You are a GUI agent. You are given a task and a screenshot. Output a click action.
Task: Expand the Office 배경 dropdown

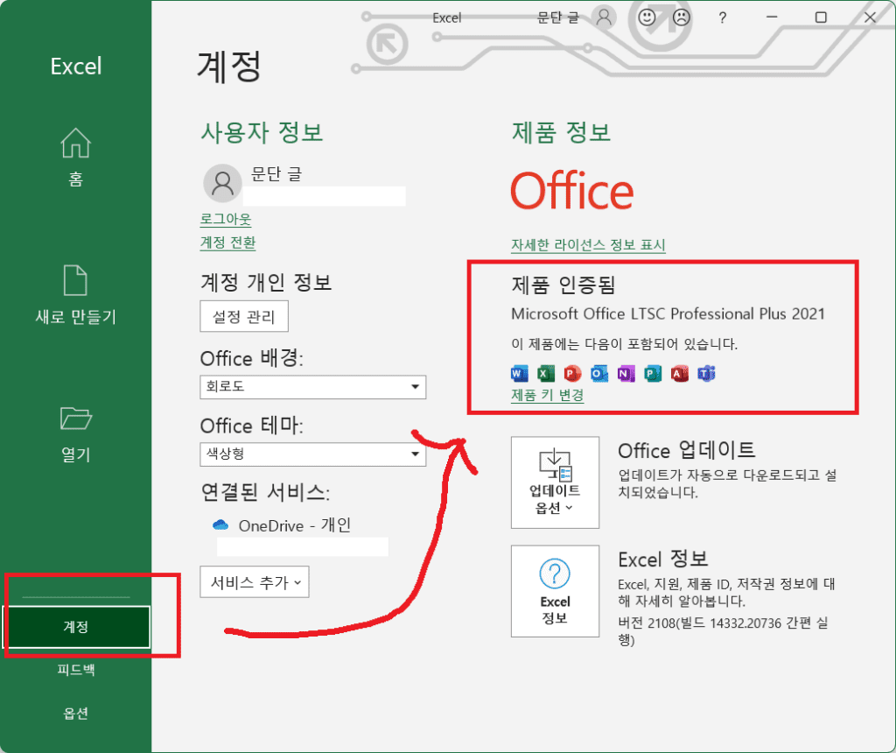coord(312,387)
